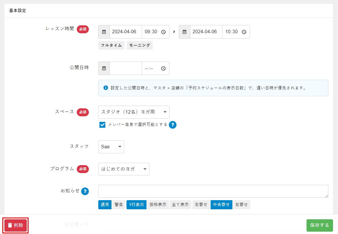Click the green 保存する button
This screenshot has height=234, width=338.
tap(319, 225)
